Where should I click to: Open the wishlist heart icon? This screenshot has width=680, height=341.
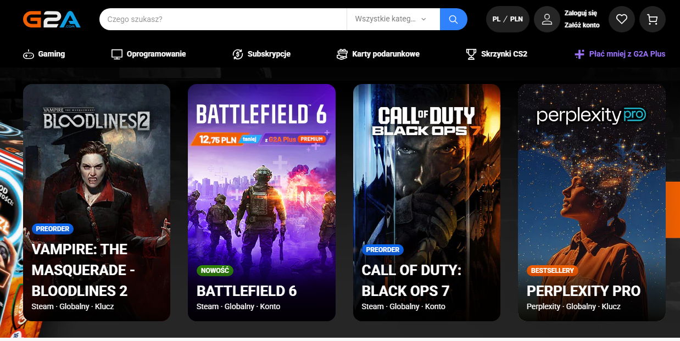pos(621,19)
